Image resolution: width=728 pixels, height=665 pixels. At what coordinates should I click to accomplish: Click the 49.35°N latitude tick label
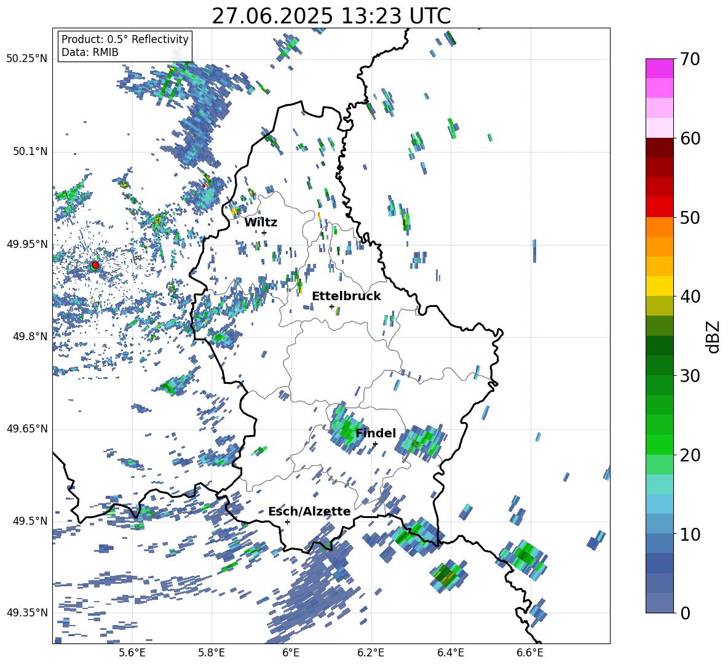[26, 613]
